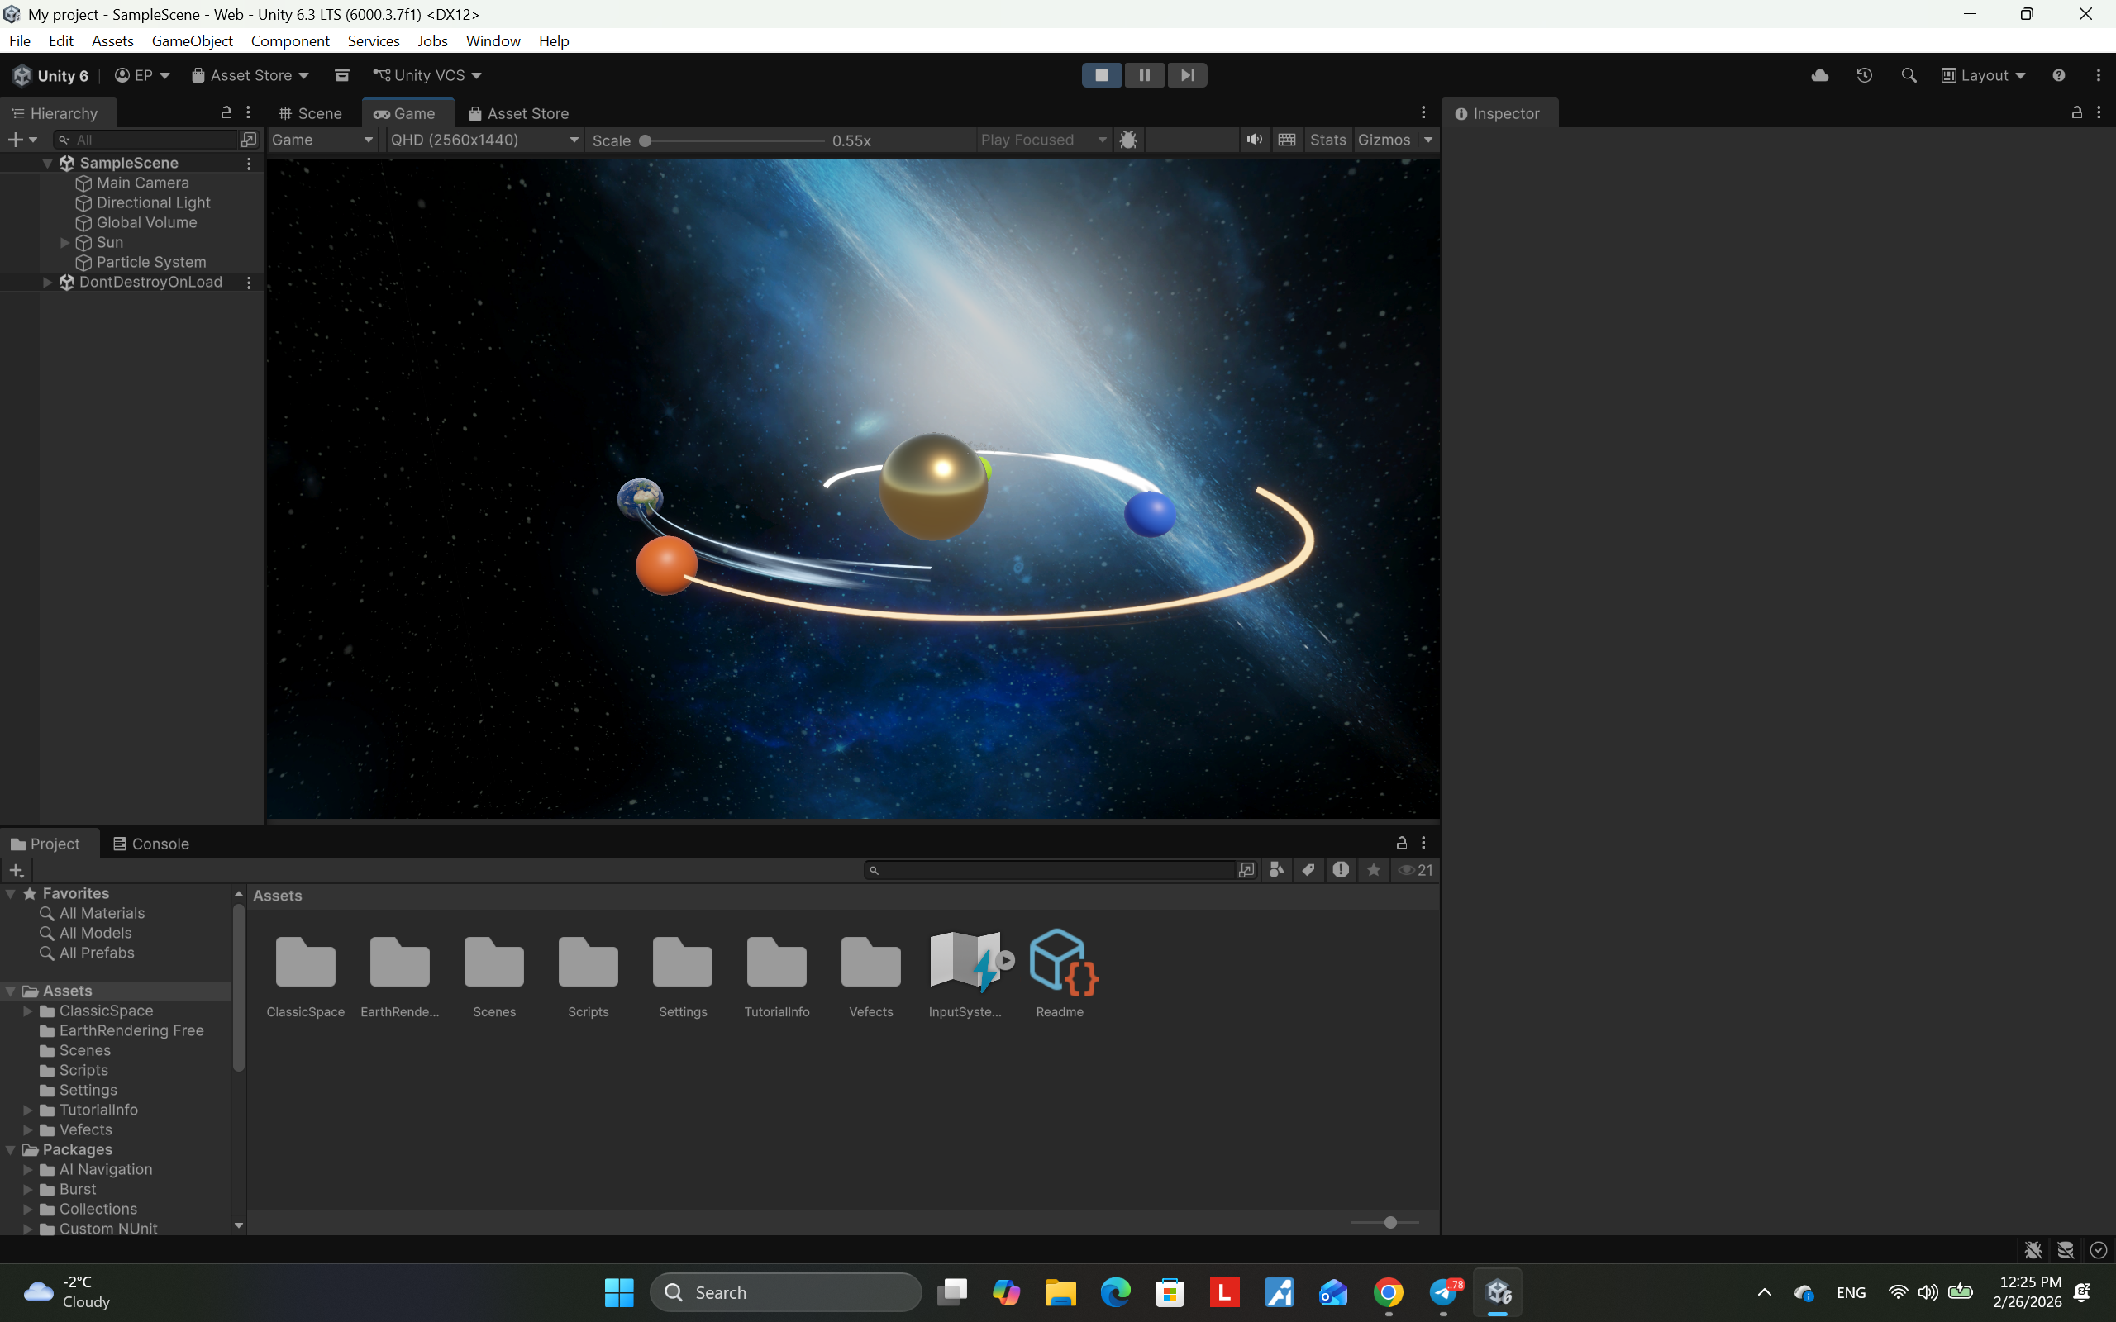Open the create menu in the Hierarchy
This screenshot has width=2116, height=1322.
click(x=17, y=138)
